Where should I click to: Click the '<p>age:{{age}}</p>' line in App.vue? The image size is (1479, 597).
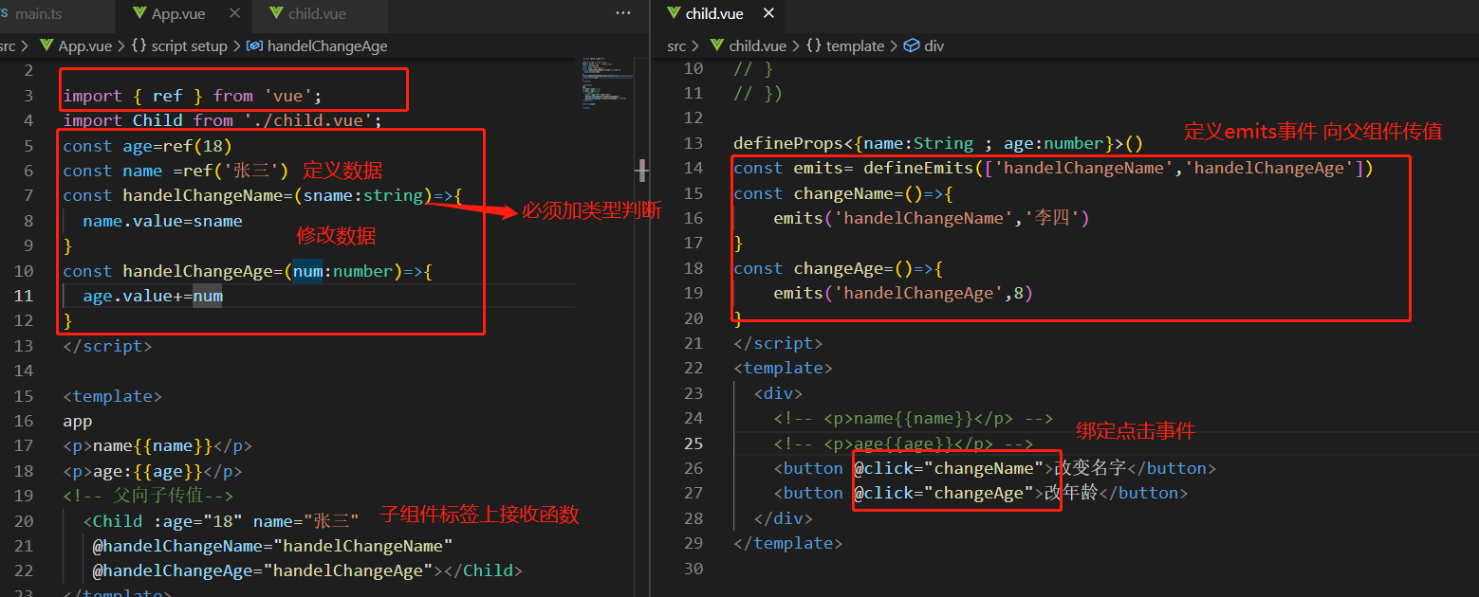click(153, 471)
